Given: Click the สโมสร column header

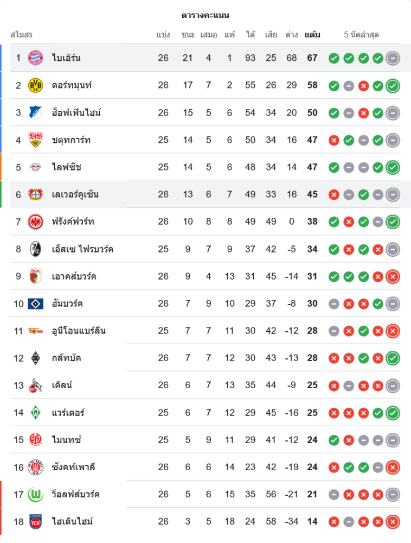Looking at the screenshot, I should point(22,35).
